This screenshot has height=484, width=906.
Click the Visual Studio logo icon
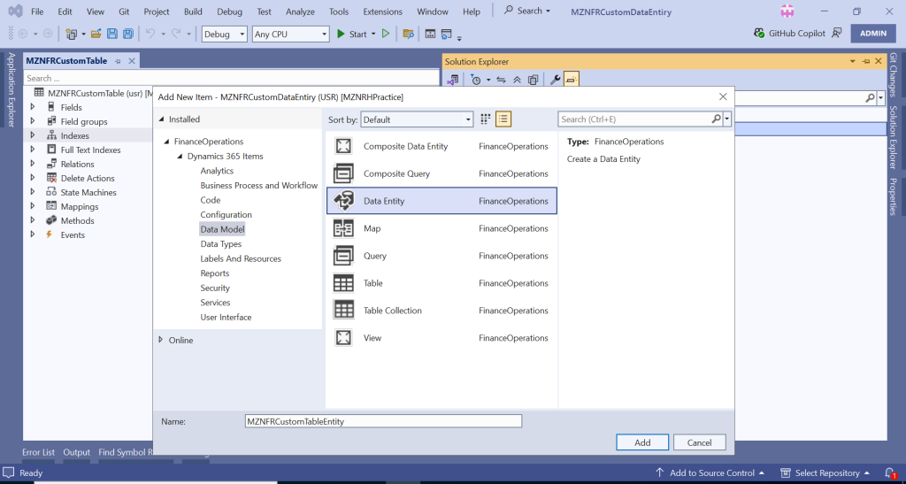[x=15, y=11]
